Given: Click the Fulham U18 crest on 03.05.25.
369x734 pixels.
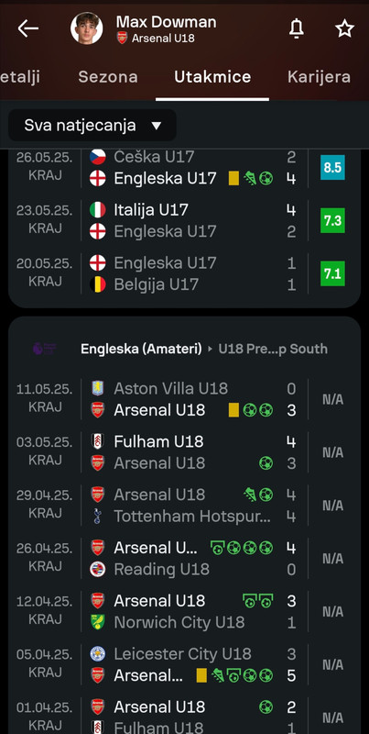Looking at the screenshot, I should (x=98, y=441).
